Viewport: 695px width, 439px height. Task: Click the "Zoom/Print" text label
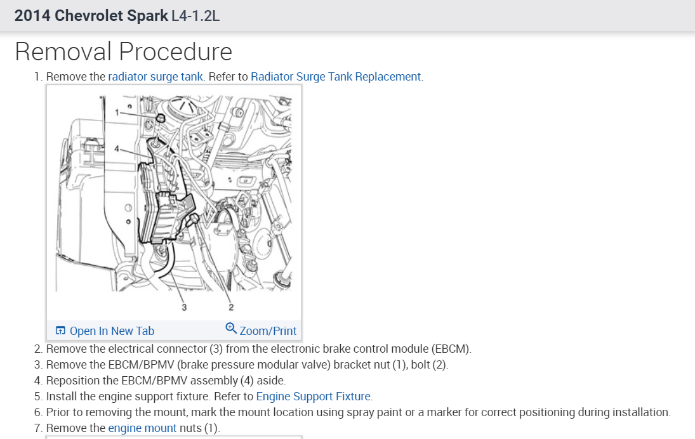(x=268, y=331)
